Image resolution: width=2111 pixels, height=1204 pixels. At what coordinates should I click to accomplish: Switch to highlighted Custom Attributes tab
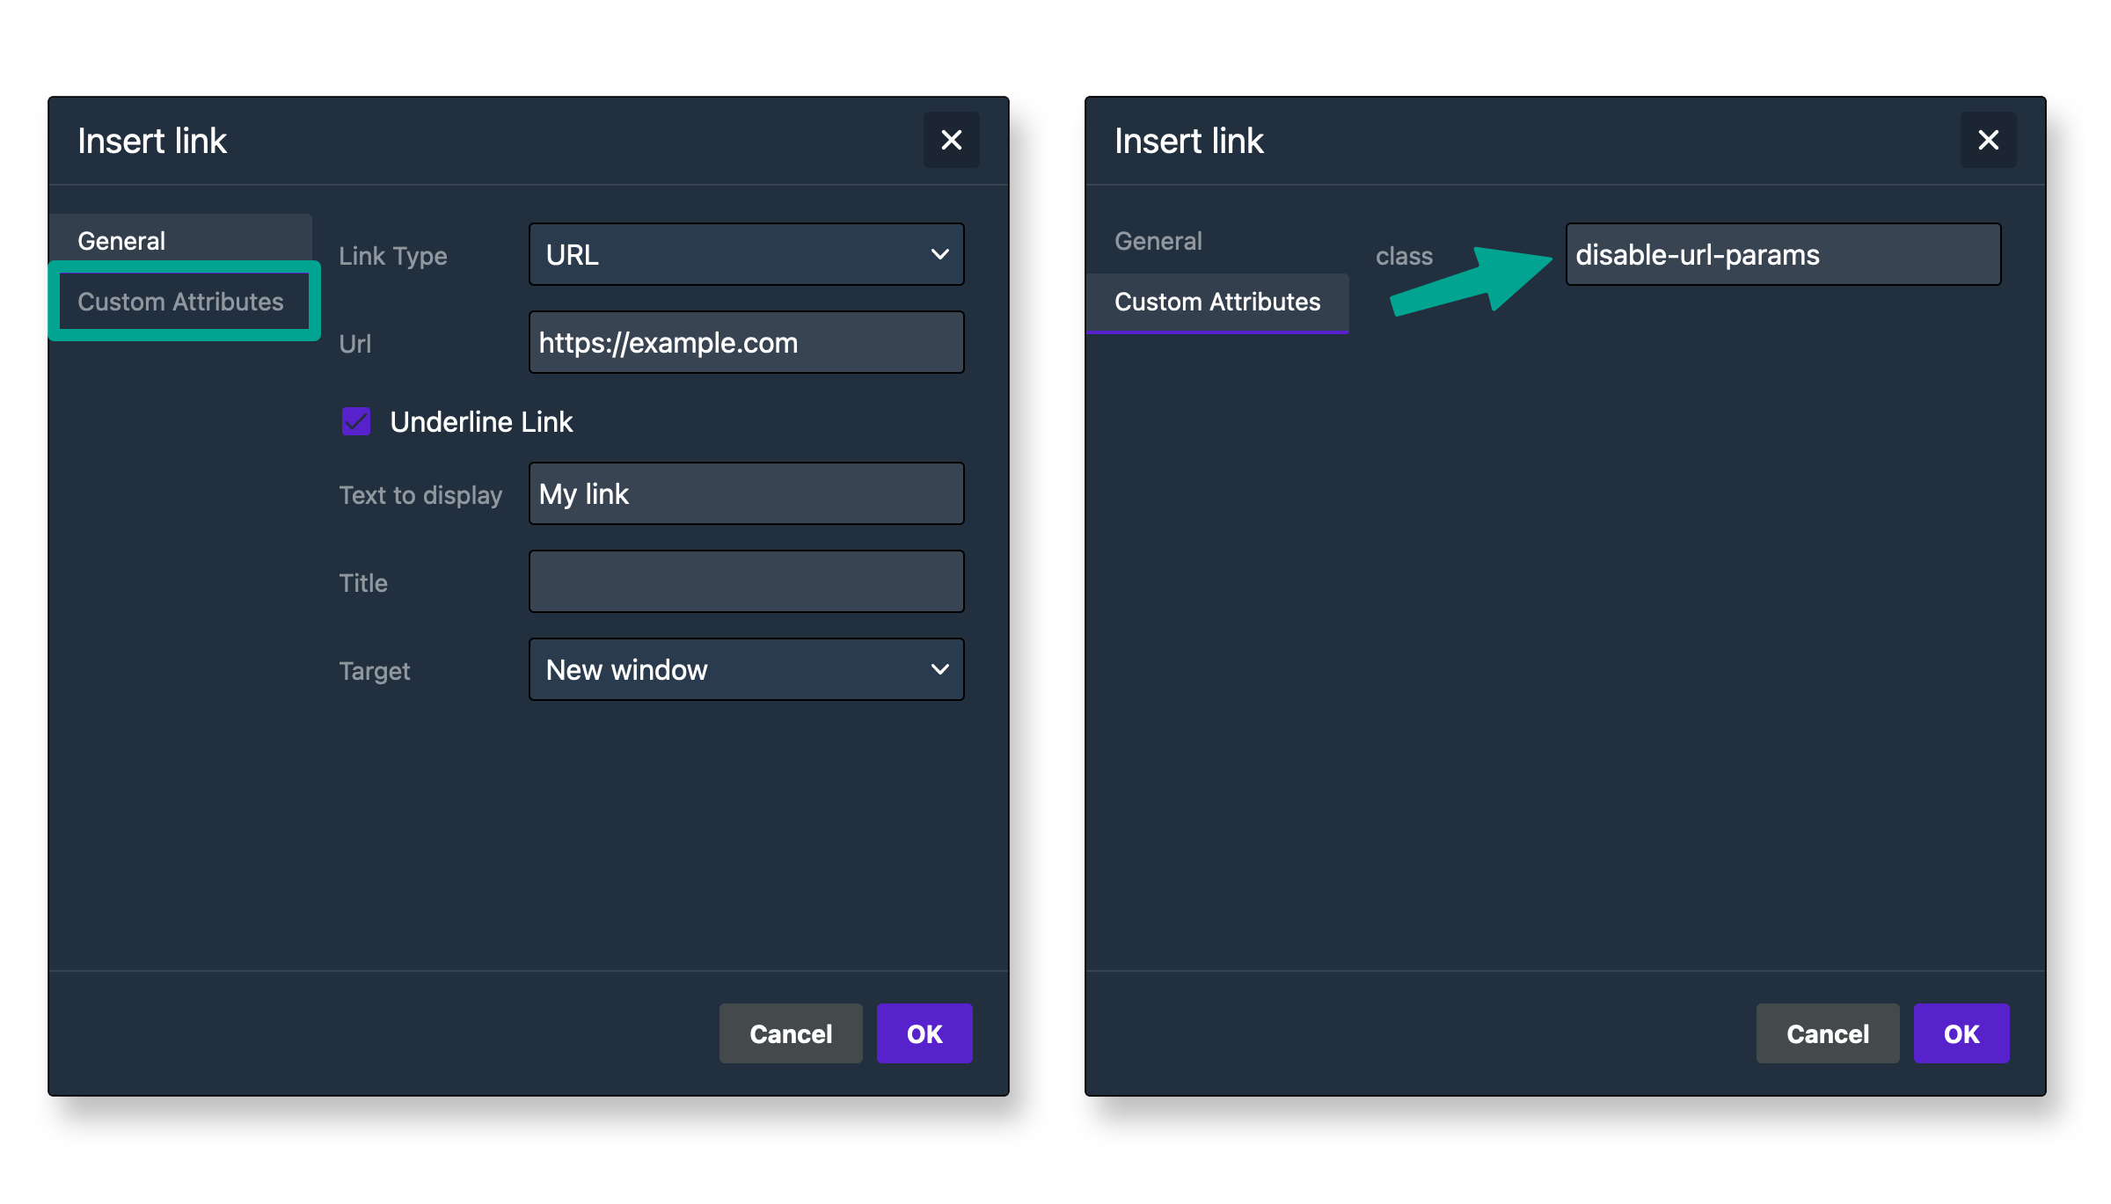click(x=181, y=302)
